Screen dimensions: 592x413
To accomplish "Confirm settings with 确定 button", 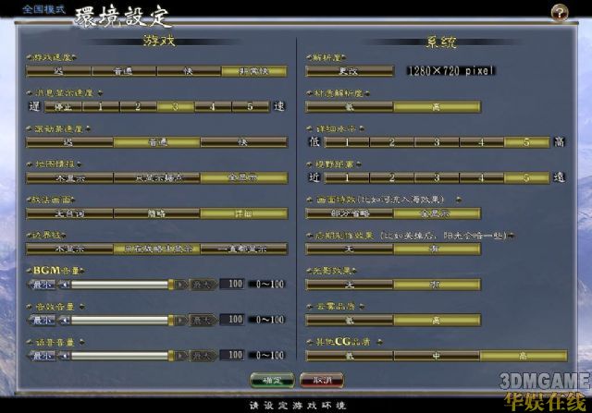I will (272, 380).
